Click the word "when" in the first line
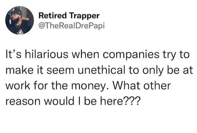 point(78,55)
